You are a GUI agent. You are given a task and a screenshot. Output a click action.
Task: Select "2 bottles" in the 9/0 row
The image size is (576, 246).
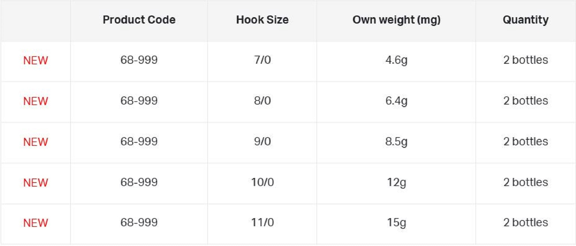pyautogui.click(x=525, y=142)
